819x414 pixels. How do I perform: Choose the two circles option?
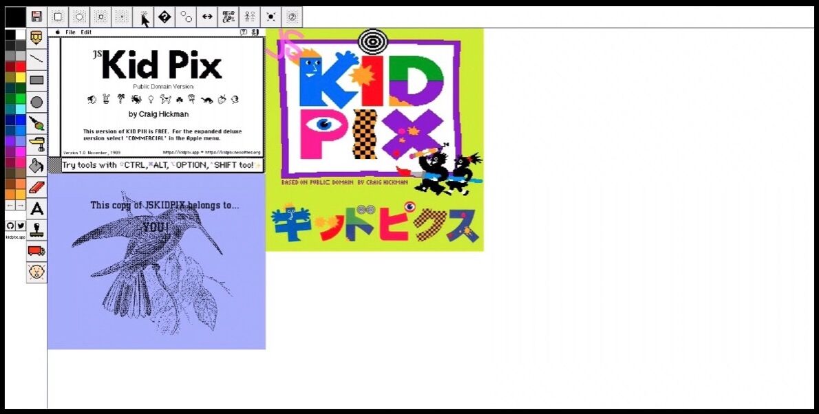tap(186, 17)
